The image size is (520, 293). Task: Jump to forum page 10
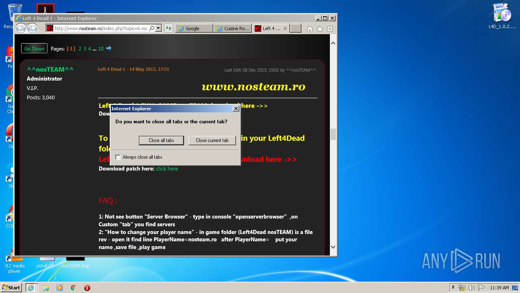[101, 49]
